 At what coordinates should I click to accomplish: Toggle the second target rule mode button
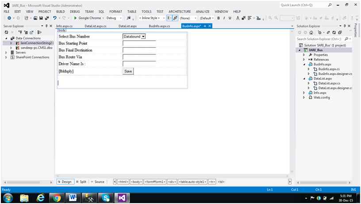[x=175, y=18]
